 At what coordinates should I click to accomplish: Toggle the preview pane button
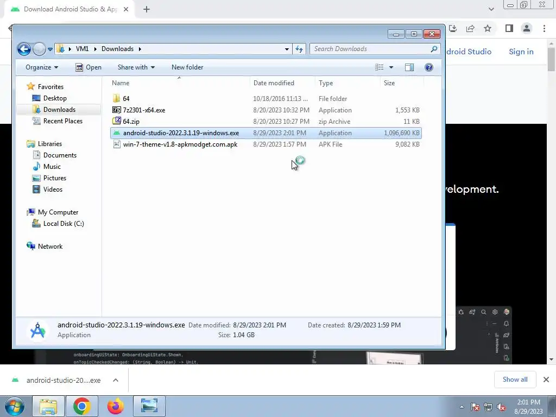tap(409, 67)
